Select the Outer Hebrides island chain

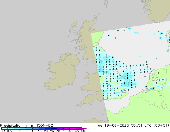click(x=73, y=28)
